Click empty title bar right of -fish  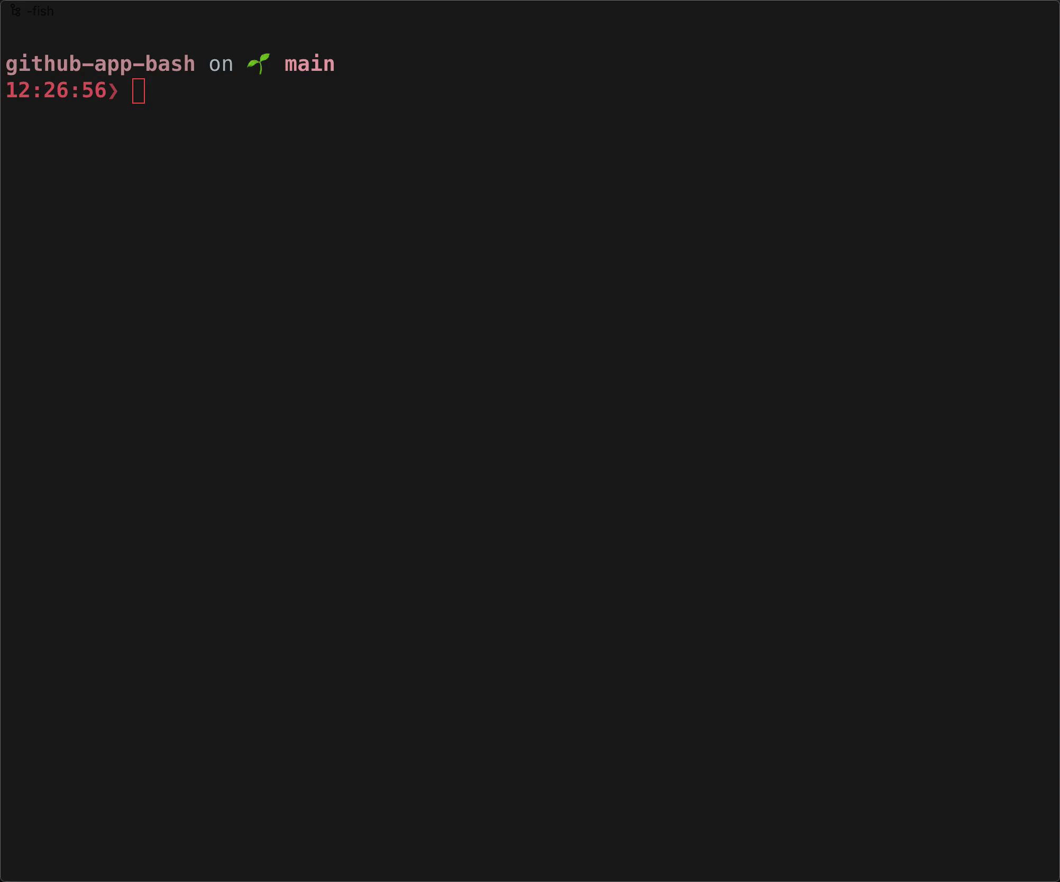pyautogui.click(x=555, y=11)
